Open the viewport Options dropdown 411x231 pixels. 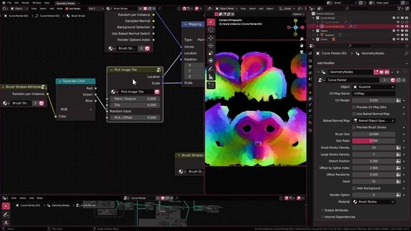(298, 14)
